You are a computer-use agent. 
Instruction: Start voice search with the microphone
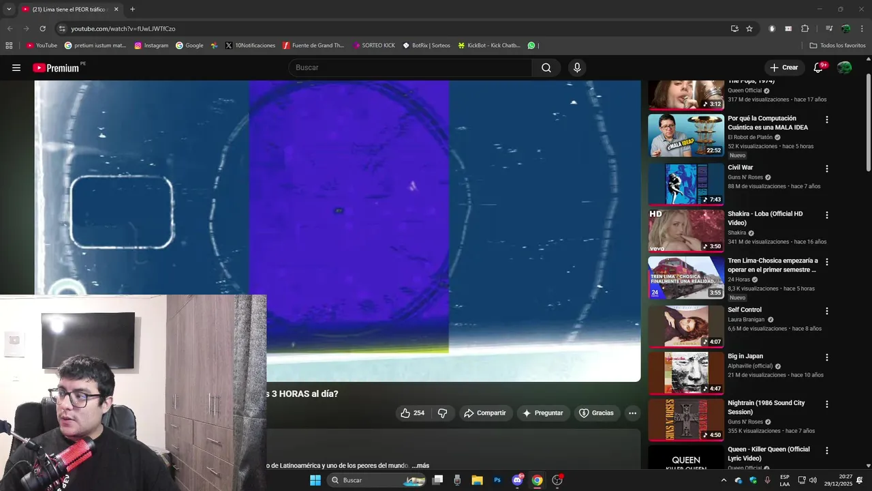pos(577,68)
